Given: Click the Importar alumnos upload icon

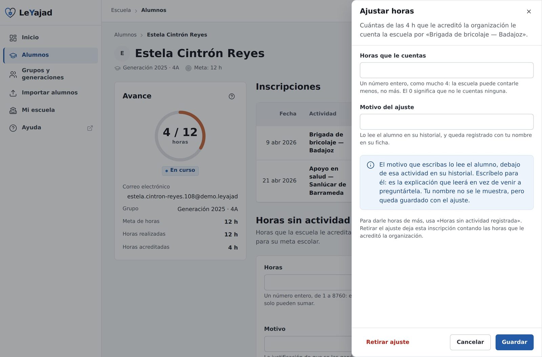Looking at the screenshot, I should pyautogui.click(x=13, y=93).
